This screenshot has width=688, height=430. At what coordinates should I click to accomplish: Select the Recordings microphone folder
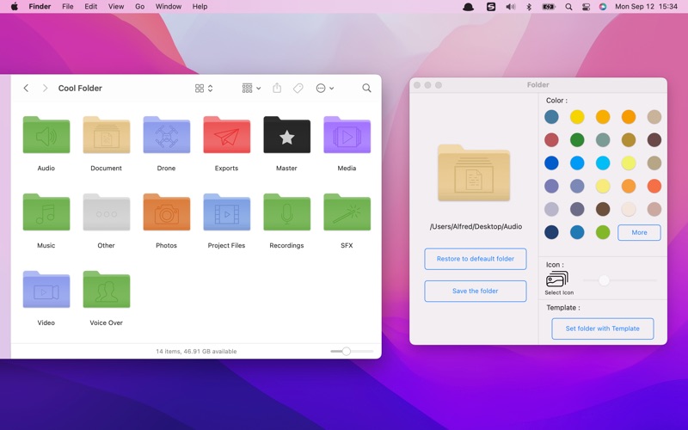(x=286, y=212)
